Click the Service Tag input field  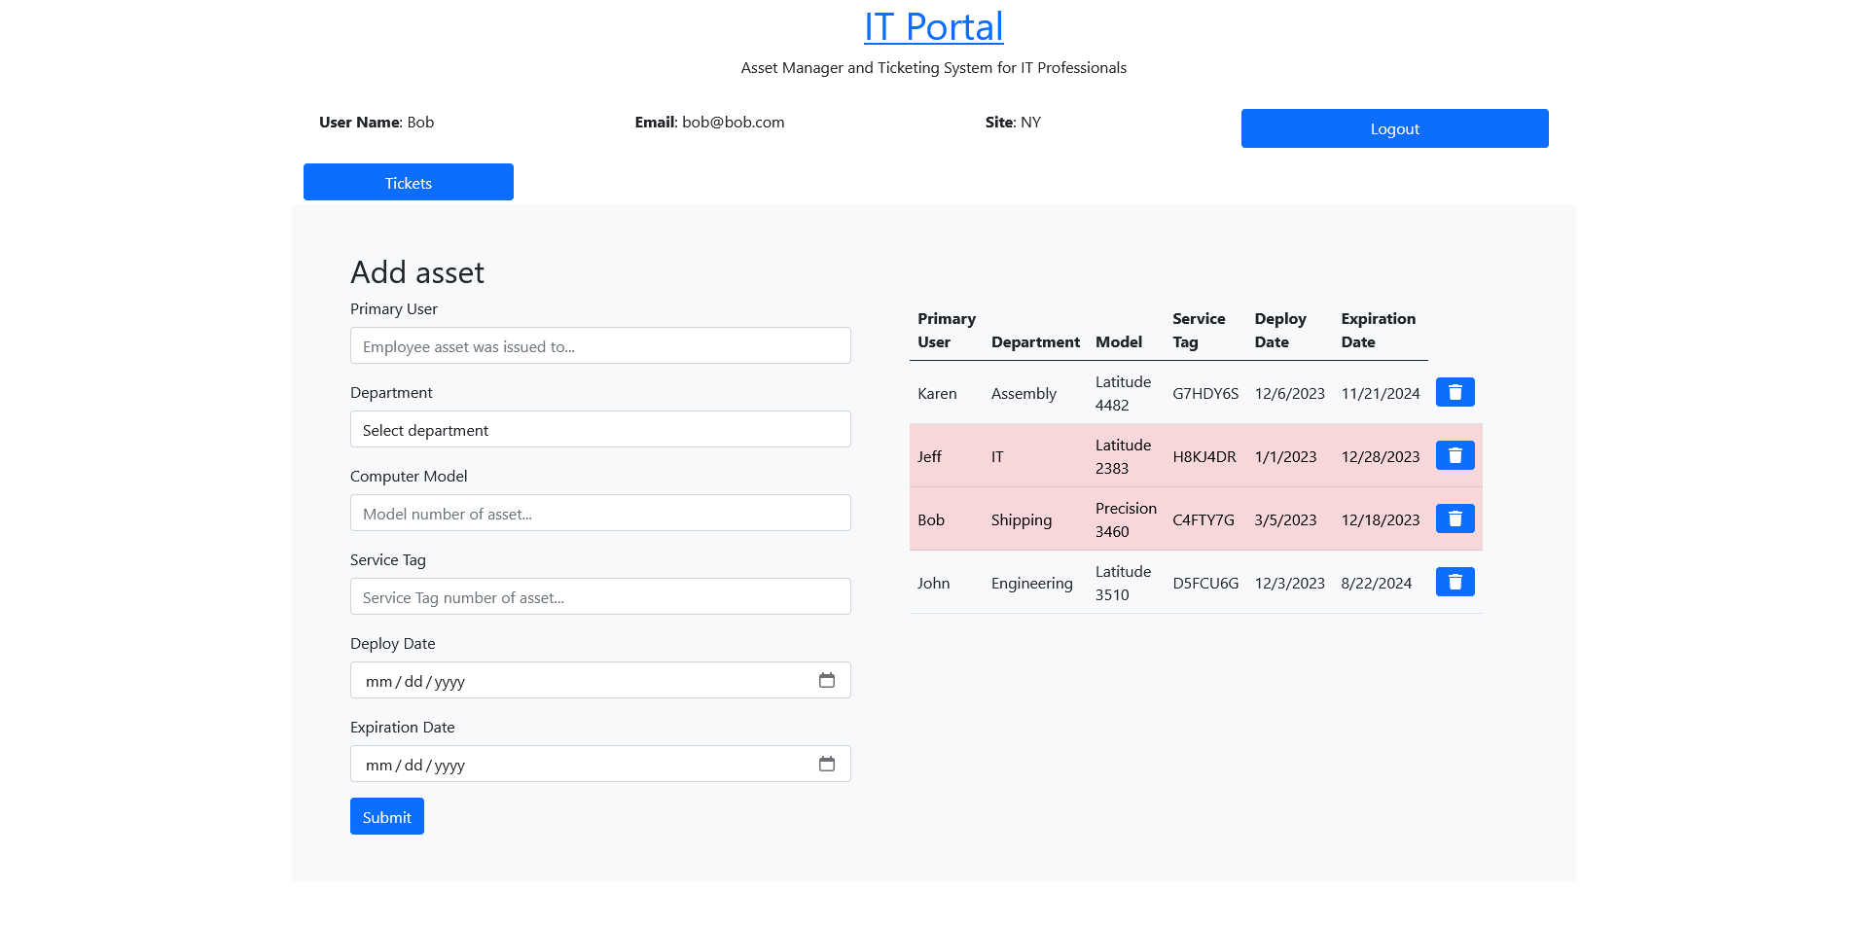pyautogui.click(x=599, y=596)
